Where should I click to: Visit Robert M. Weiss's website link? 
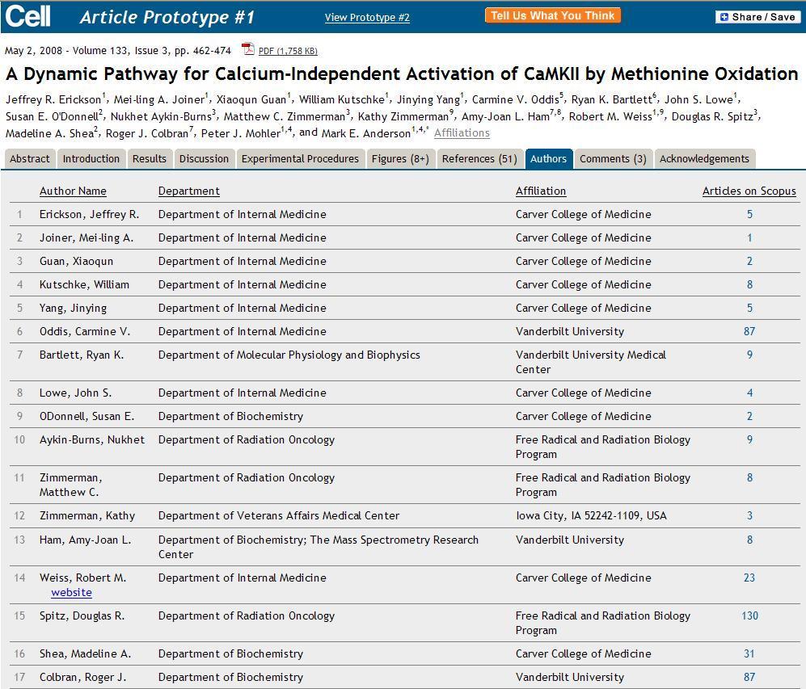pos(71,593)
